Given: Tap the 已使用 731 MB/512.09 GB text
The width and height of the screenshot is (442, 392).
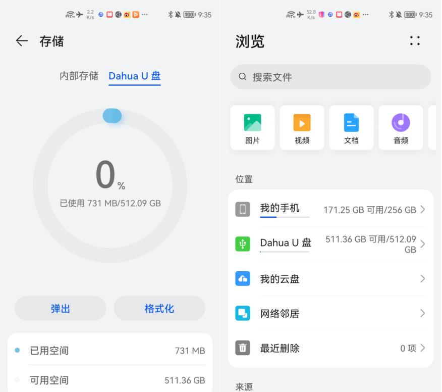Looking at the screenshot, I should point(110,203).
